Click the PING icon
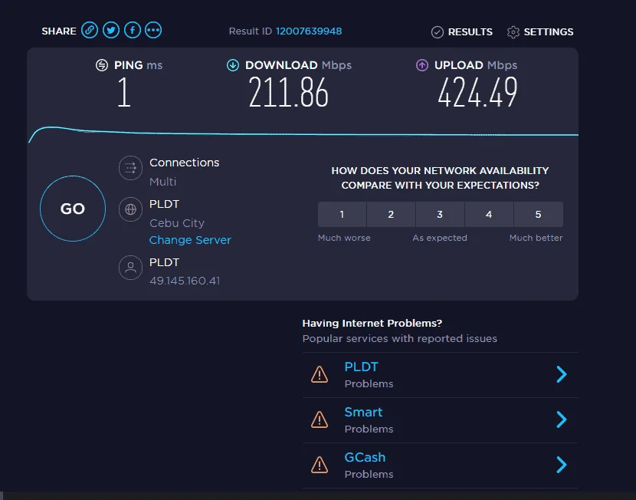Viewport: 636px width, 500px height. [x=102, y=65]
